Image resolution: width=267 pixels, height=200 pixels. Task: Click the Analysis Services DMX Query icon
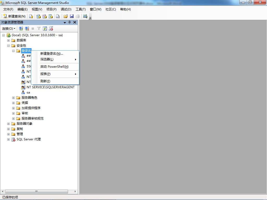[45, 16]
